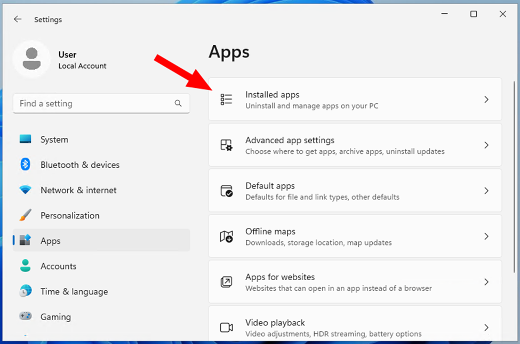
Task: Go to Network & internet settings
Action: (x=78, y=190)
